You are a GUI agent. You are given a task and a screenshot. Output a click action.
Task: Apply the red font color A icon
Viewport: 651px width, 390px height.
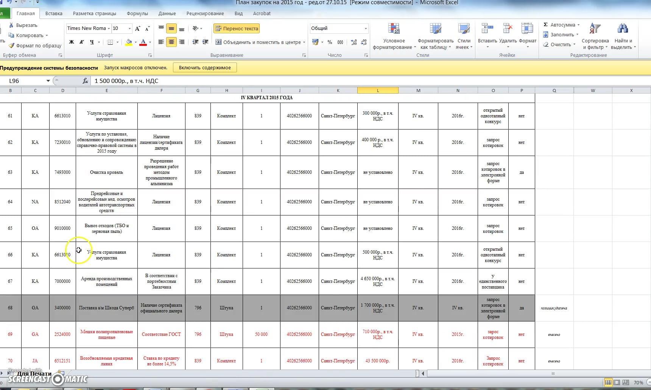(x=143, y=42)
